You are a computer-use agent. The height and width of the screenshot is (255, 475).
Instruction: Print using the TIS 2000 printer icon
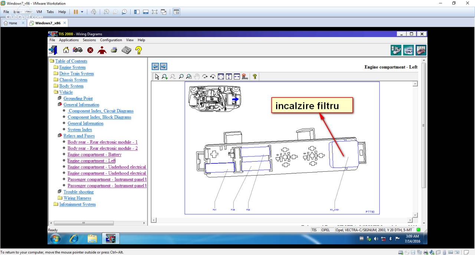tap(114, 50)
